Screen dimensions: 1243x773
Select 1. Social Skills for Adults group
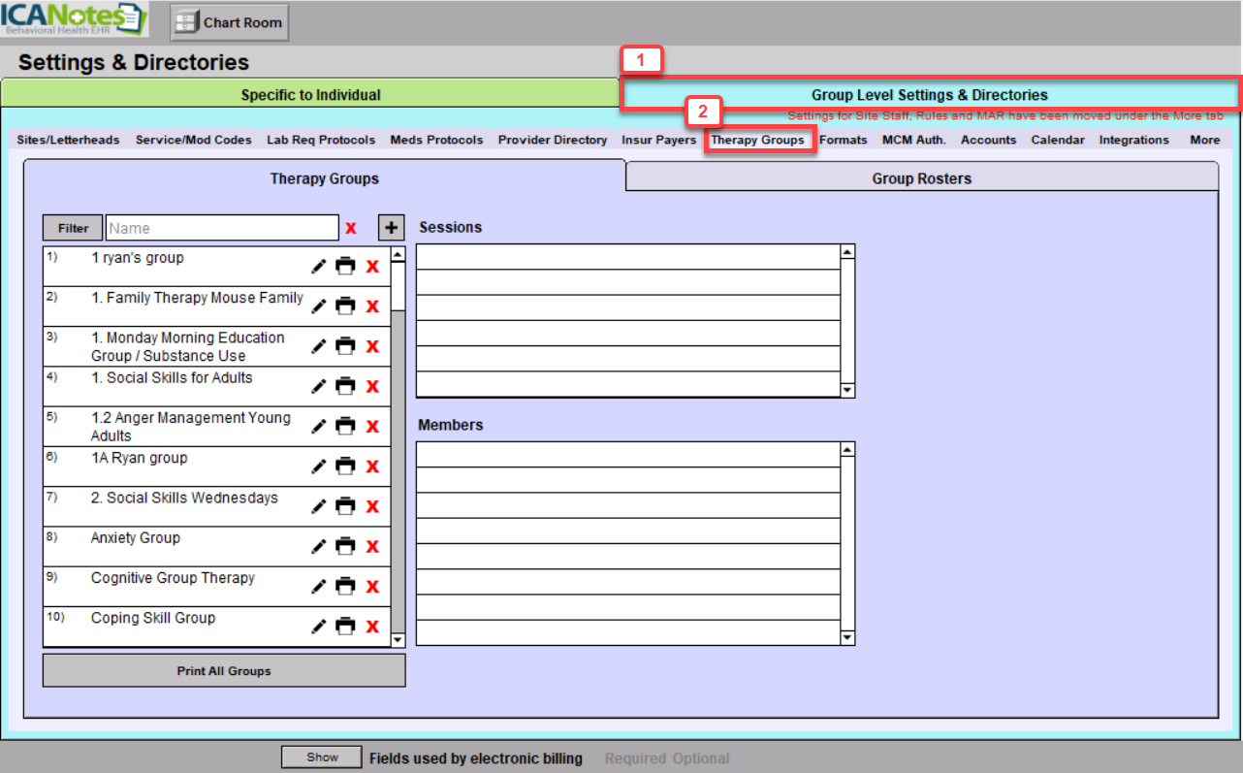coord(172,378)
